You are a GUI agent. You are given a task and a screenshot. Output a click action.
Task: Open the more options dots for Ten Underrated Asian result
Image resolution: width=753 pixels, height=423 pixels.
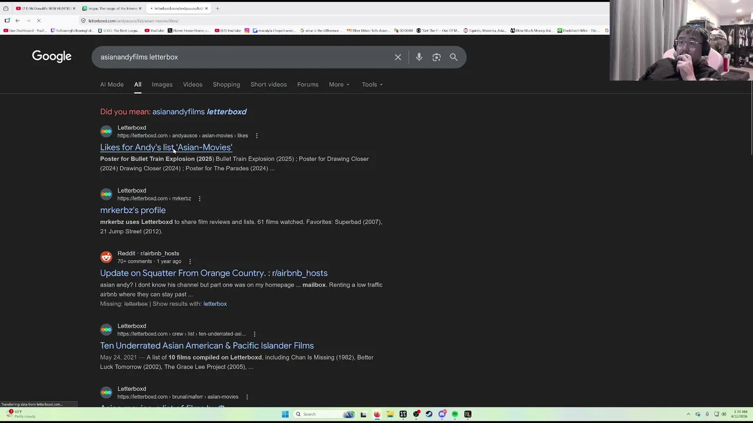(x=254, y=334)
